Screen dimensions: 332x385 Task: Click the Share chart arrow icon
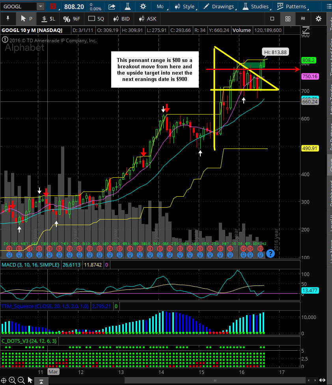112,6
